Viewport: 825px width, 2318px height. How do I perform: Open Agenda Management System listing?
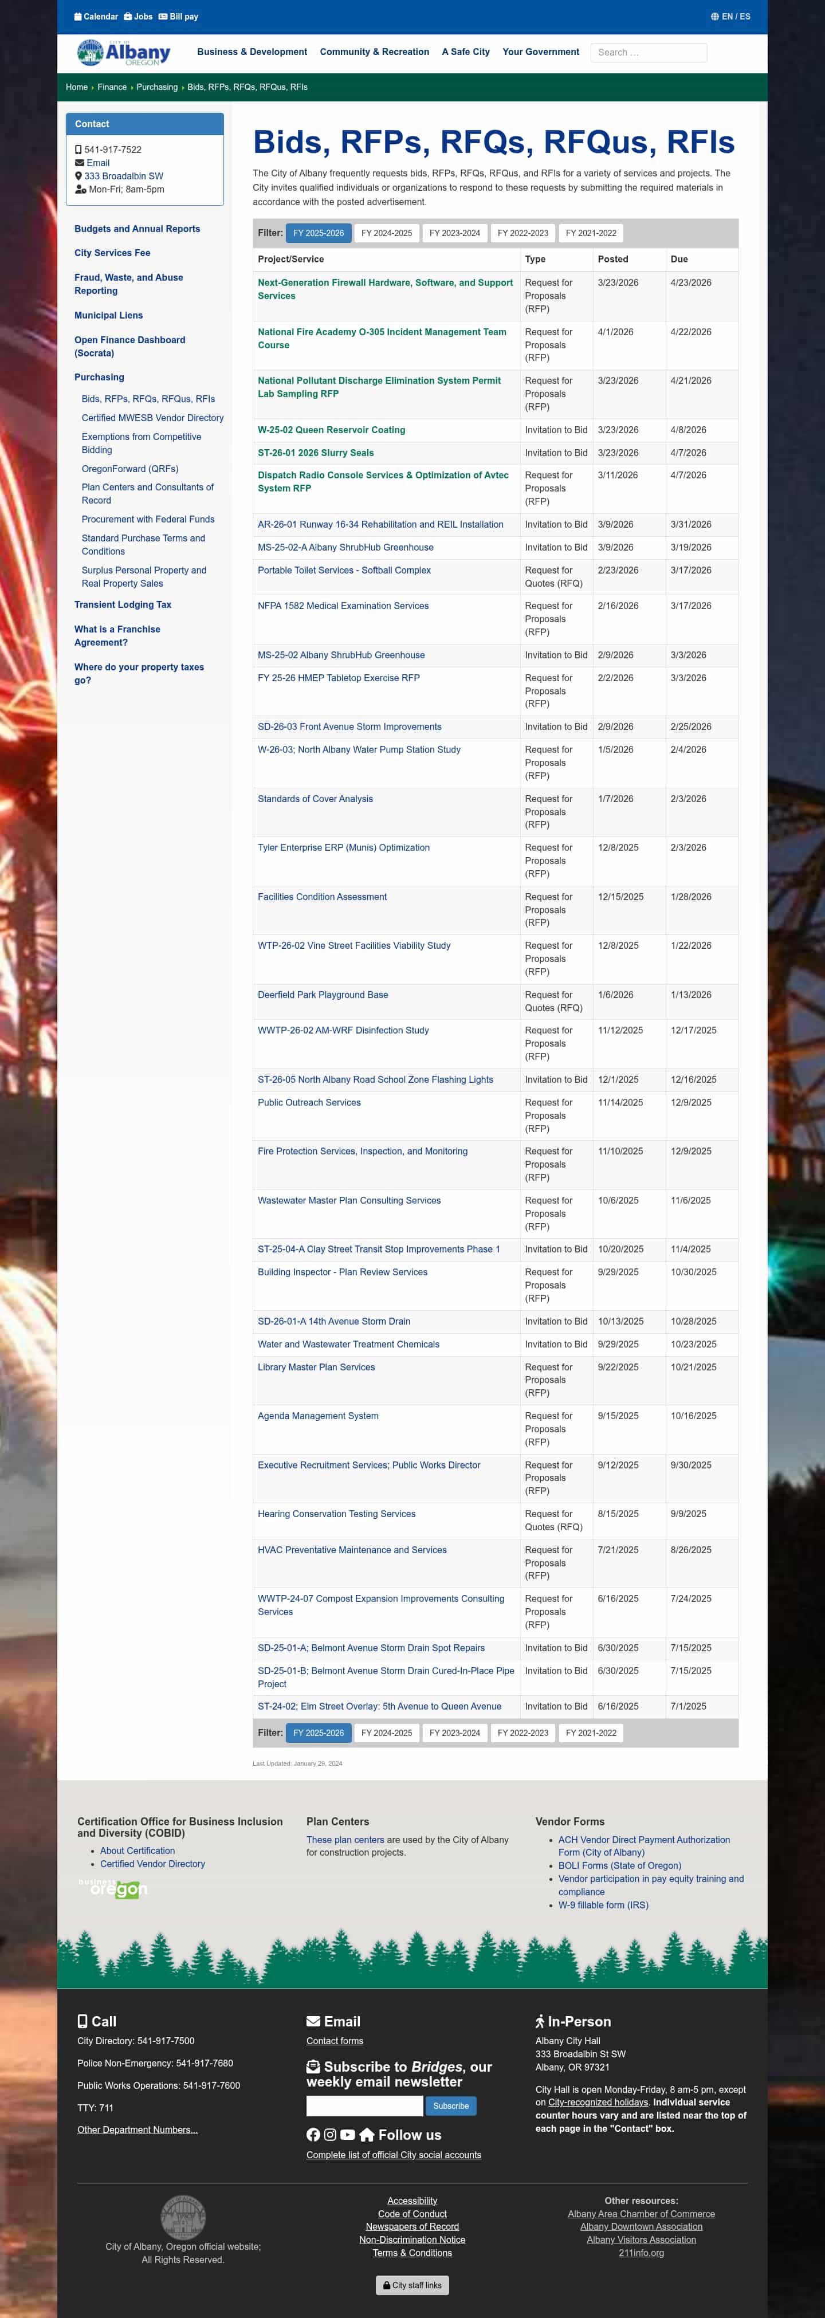click(x=319, y=1416)
